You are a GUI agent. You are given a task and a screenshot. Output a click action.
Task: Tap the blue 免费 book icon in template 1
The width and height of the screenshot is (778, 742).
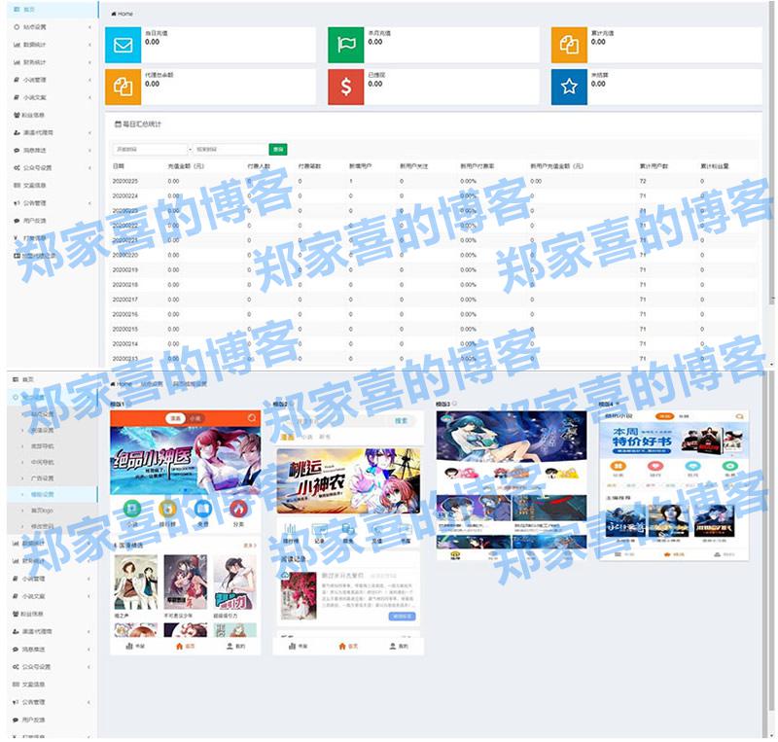coord(203,509)
